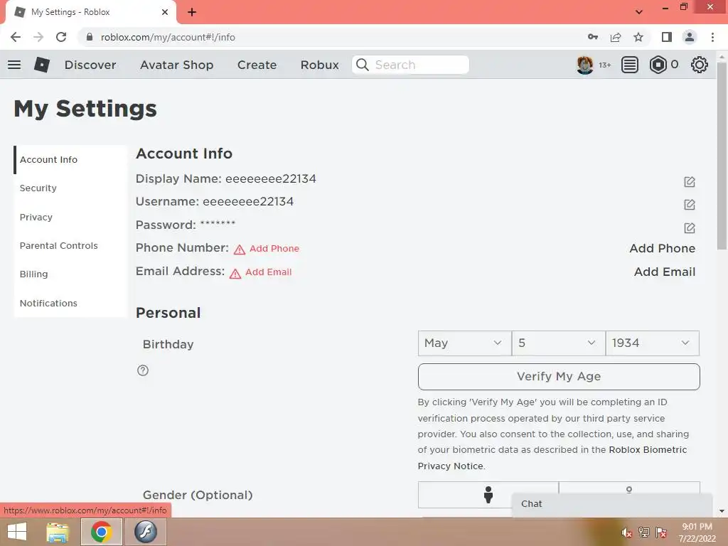Click the Roblox Search field
Image resolution: width=728 pixels, height=546 pixels.
(x=410, y=65)
